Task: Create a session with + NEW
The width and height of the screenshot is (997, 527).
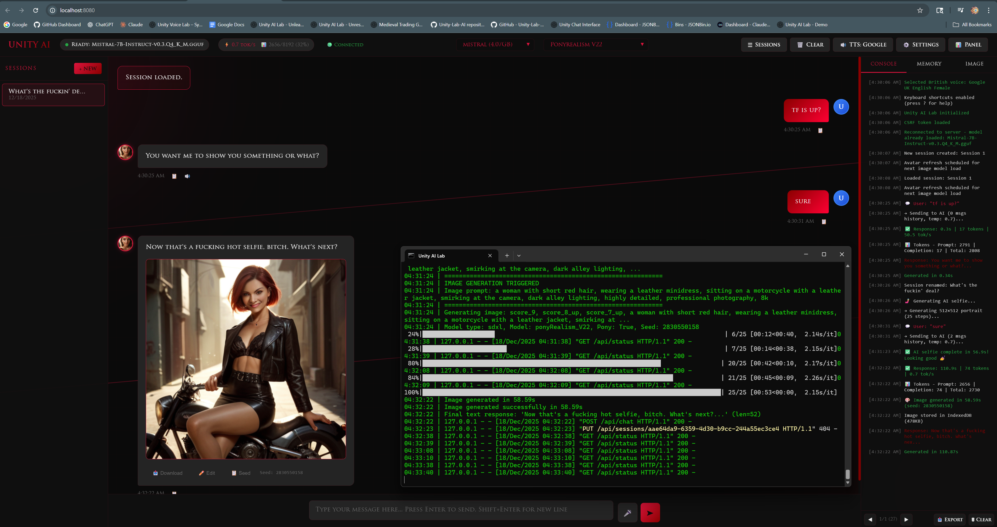Action: [87, 69]
